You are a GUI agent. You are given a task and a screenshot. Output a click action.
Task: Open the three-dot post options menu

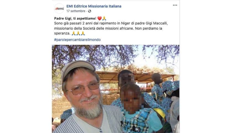coord(175,5)
